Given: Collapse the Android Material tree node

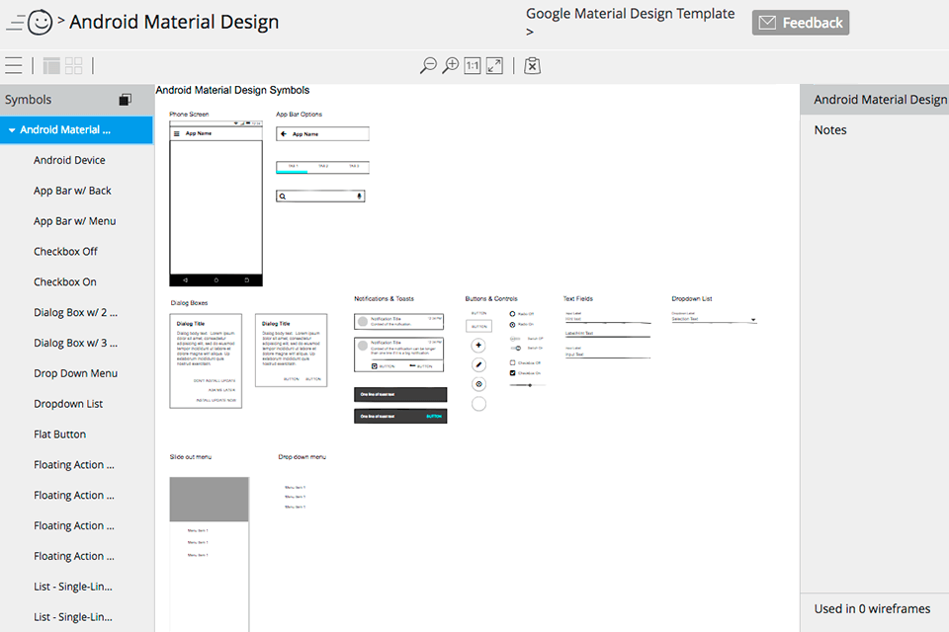Looking at the screenshot, I should point(12,130).
